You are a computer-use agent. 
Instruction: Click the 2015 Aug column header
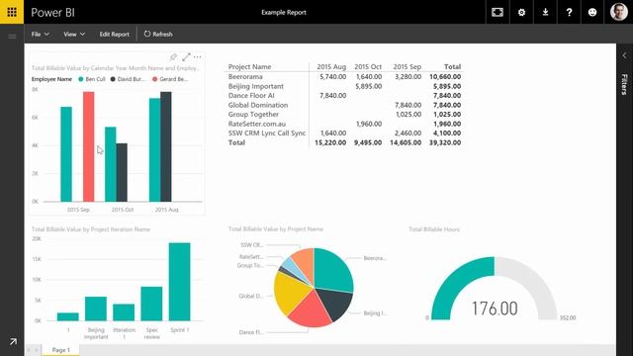click(x=331, y=66)
